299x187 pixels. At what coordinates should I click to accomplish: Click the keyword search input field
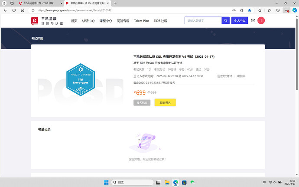coord(203,20)
